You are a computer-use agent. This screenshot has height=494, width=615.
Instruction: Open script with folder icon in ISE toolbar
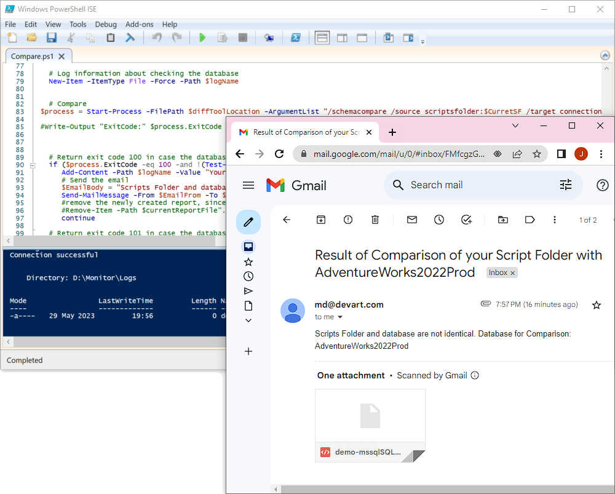tap(32, 38)
